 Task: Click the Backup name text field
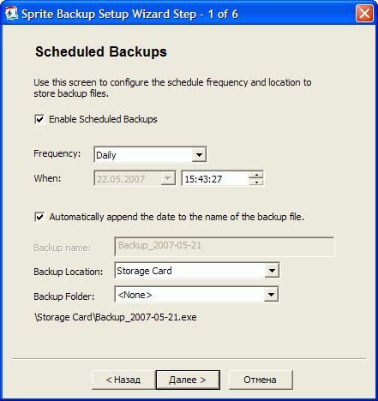[225, 246]
